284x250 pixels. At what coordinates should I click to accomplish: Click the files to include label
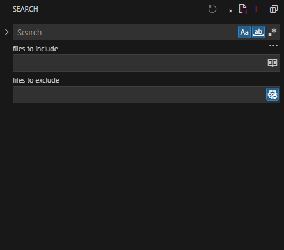(x=35, y=49)
